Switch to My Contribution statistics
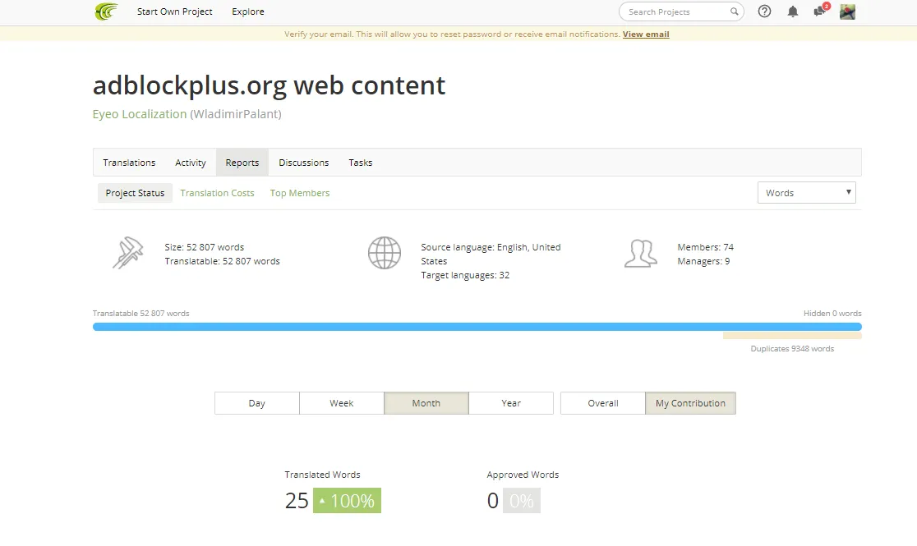The width and height of the screenshot is (917, 546). (x=691, y=403)
